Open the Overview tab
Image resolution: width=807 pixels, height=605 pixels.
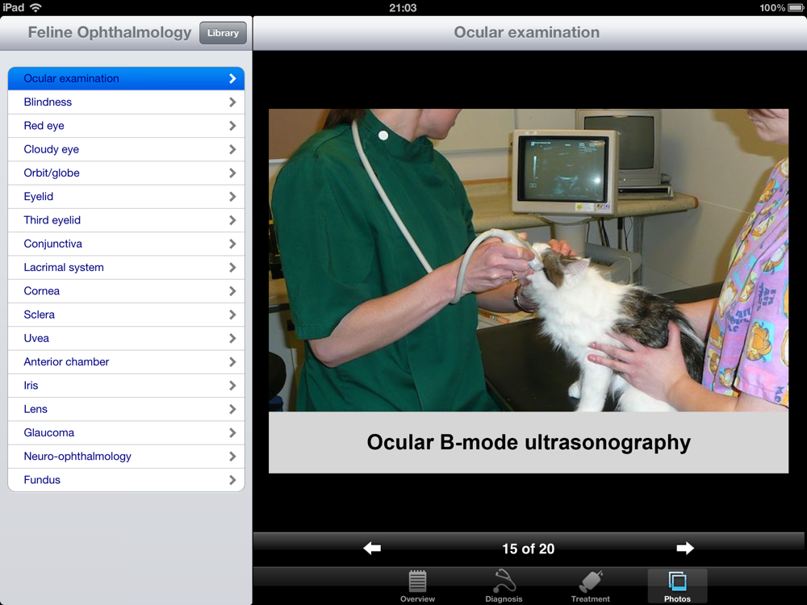417,586
